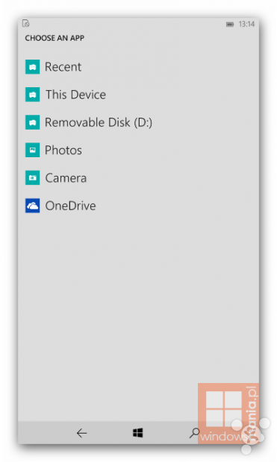Image resolution: width=277 pixels, height=462 pixels.
Task: Click the battery indicator in status bar
Action: 230,24
